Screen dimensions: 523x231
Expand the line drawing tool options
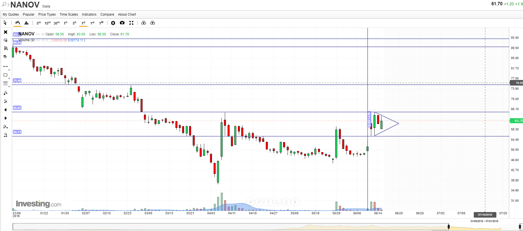point(9,69)
